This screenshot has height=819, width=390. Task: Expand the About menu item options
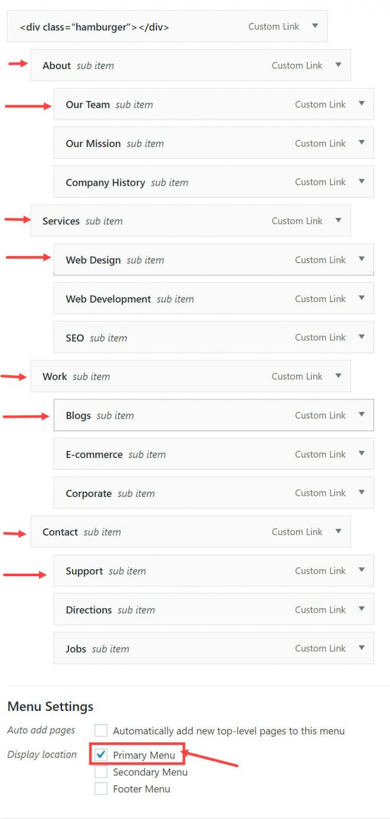click(338, 65)
